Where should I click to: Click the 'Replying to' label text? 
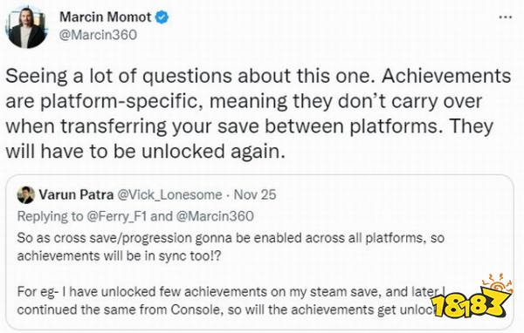pyautogui.click(x=50, y=216)
